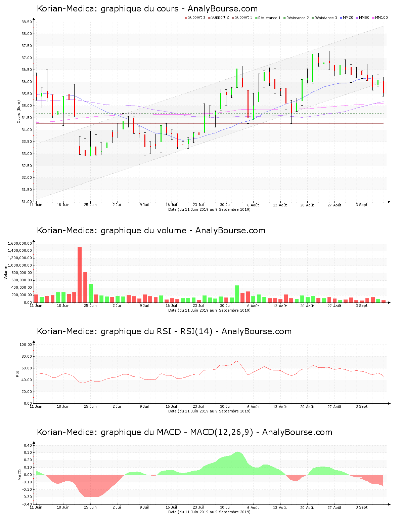Viewport: 403px width, 521px height.
Task: Click the 800,000.00 volume axis value
Action: point(21,273)
